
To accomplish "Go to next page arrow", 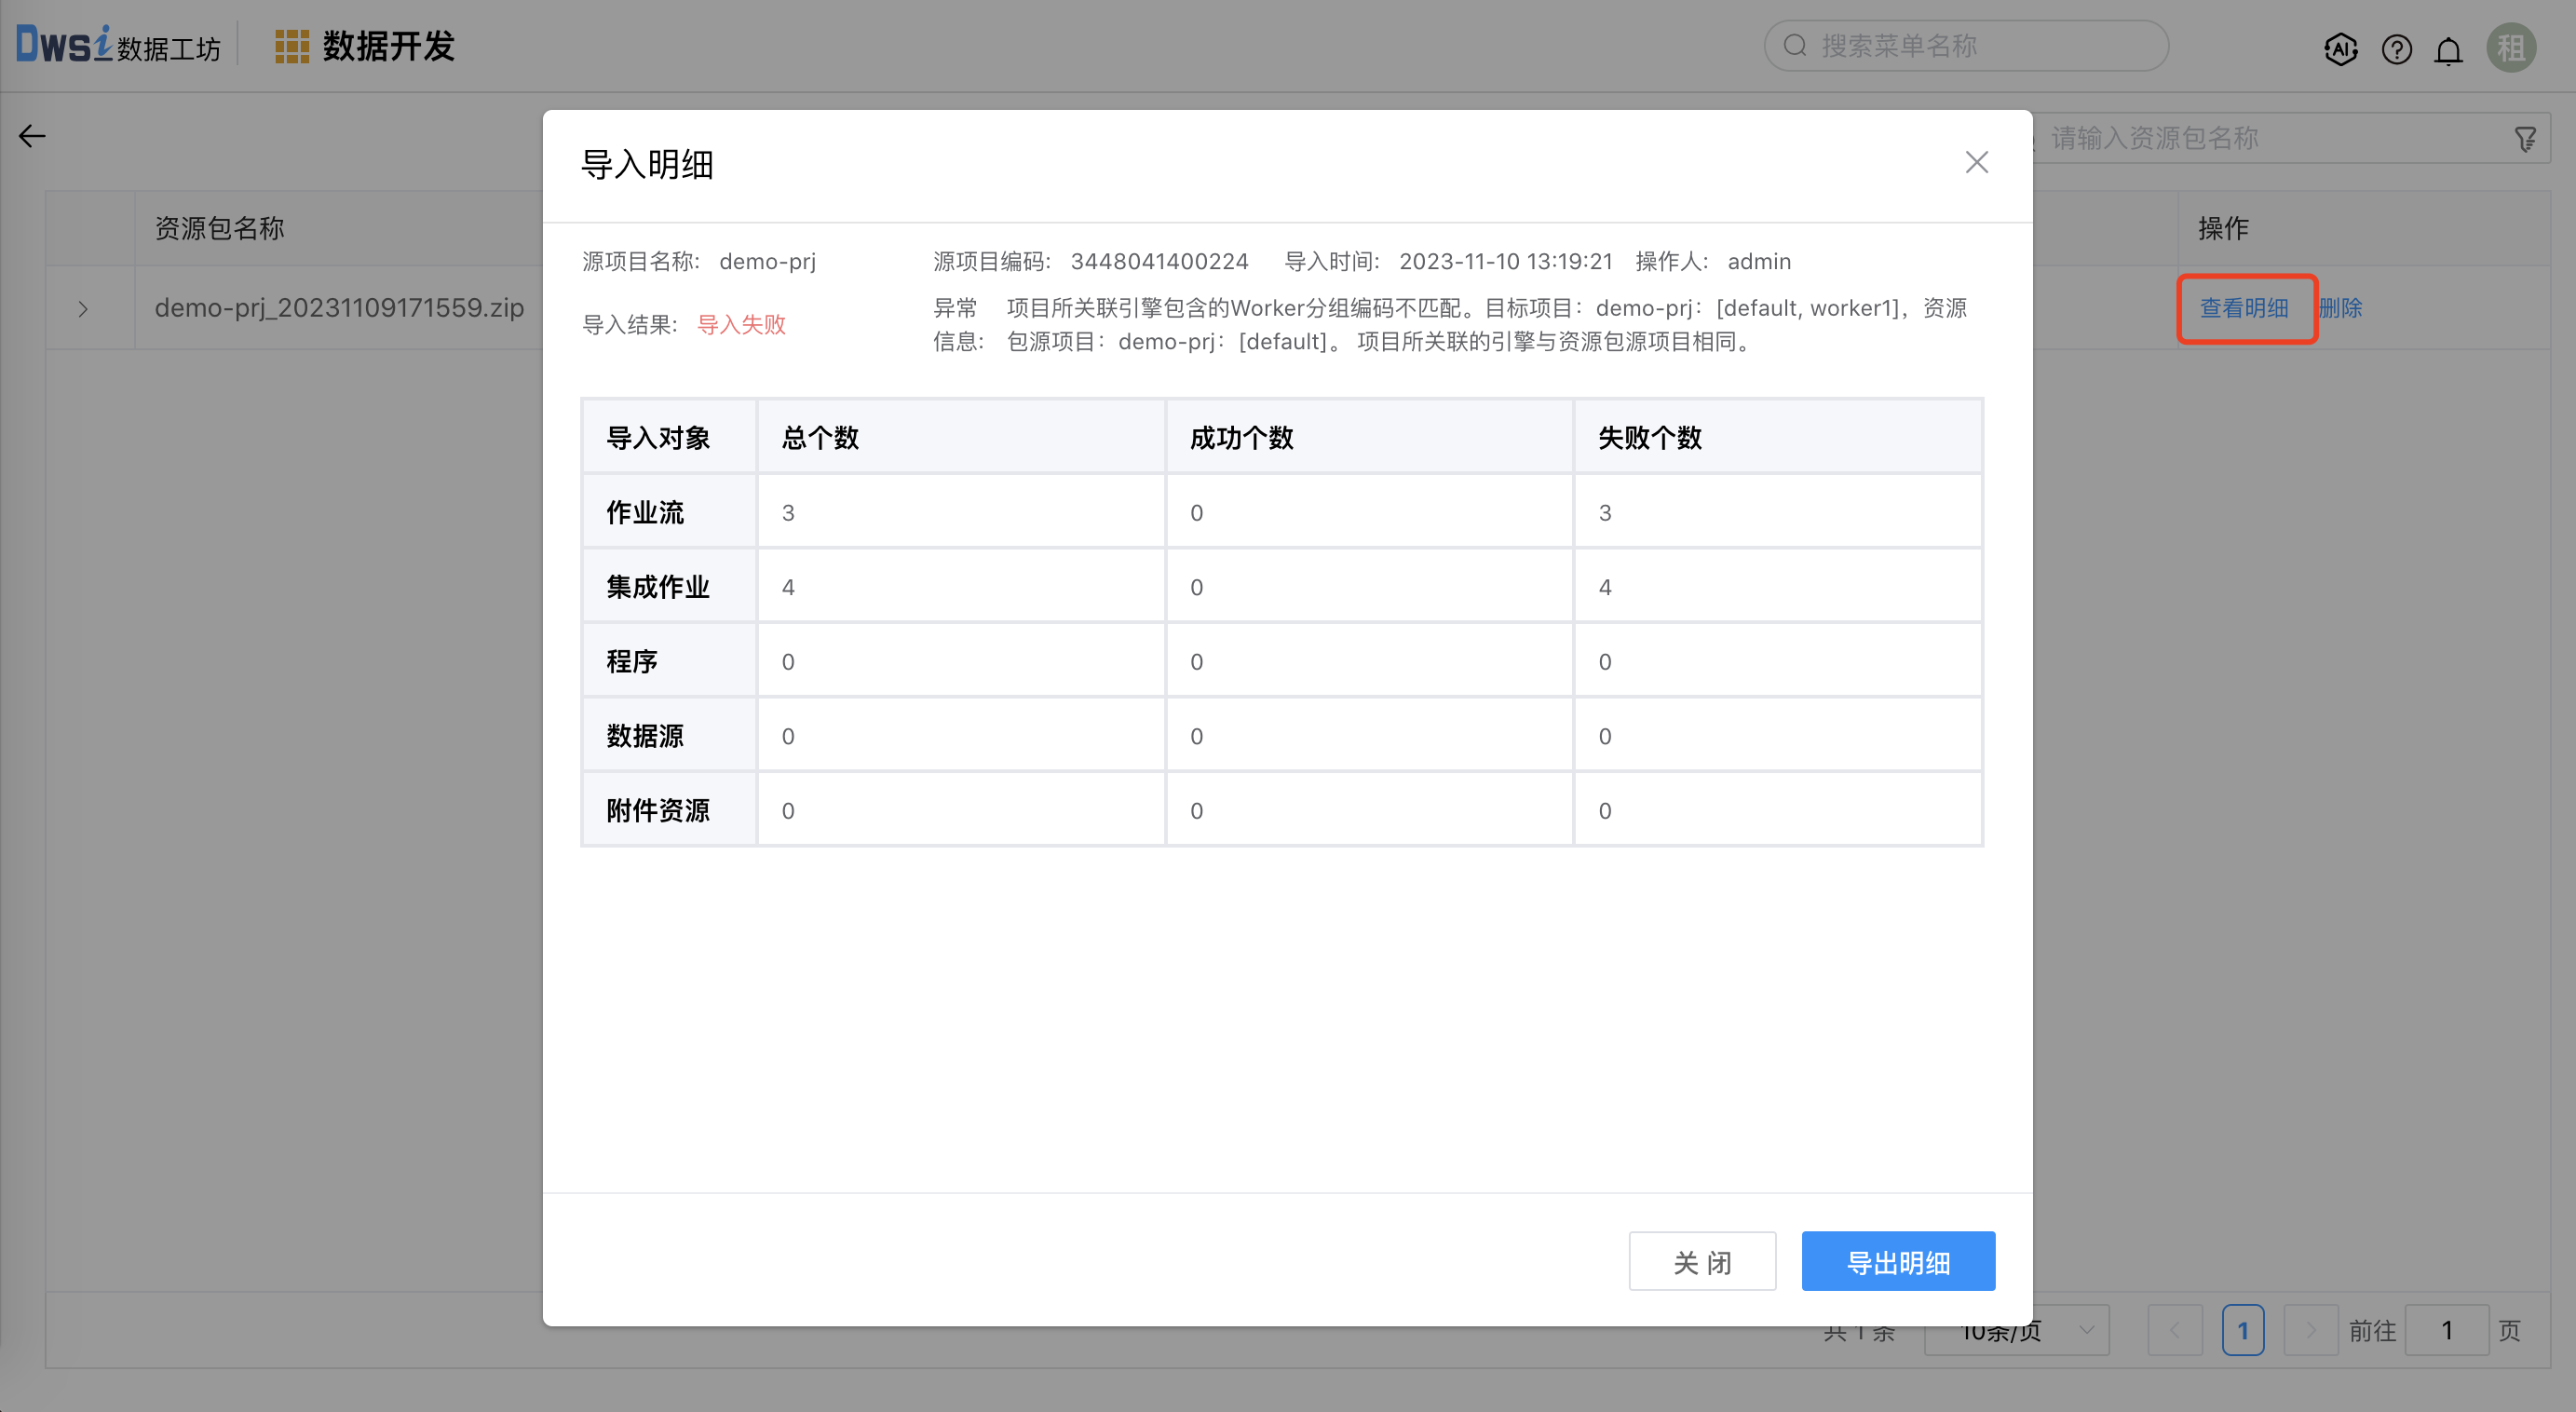I will [x=2310, y=1331].
